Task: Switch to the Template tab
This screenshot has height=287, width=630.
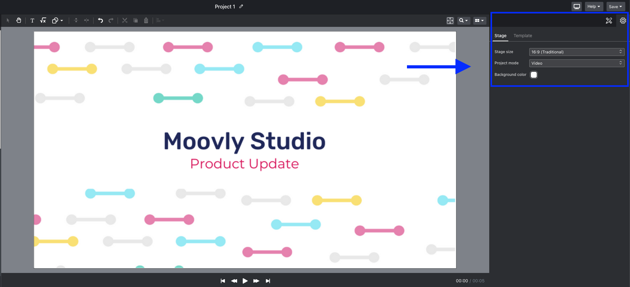Action: (x=523, y=36)
